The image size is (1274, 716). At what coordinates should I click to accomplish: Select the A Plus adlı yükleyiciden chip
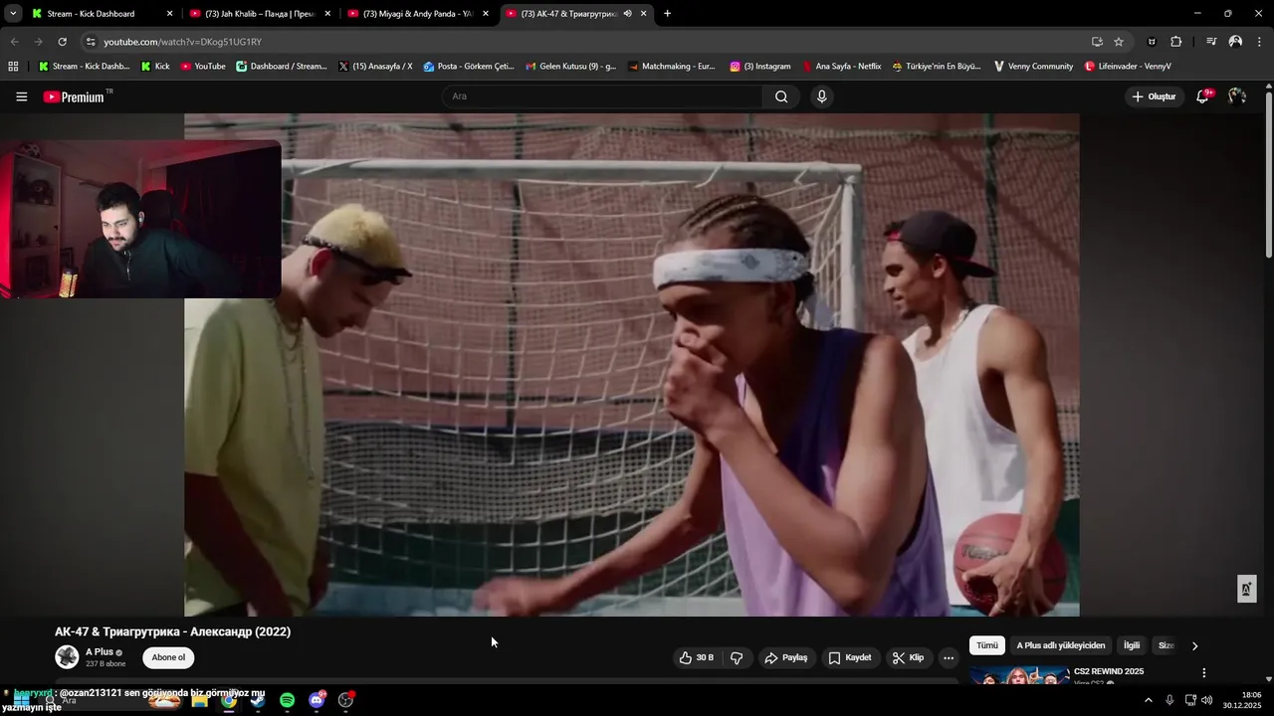click(x=1060, y=645)
